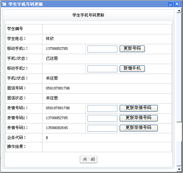Focus the 亲情号码3 input field
This screenshot has height=173, width=183.
[x=102, y=128]
